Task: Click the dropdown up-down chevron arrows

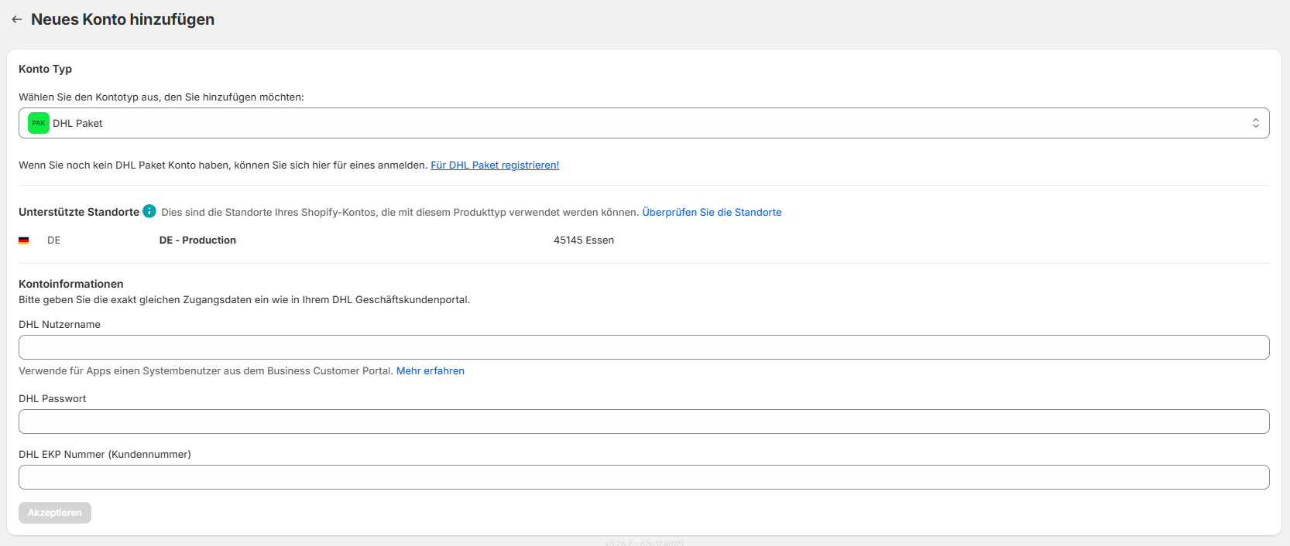Action: 1255,123
